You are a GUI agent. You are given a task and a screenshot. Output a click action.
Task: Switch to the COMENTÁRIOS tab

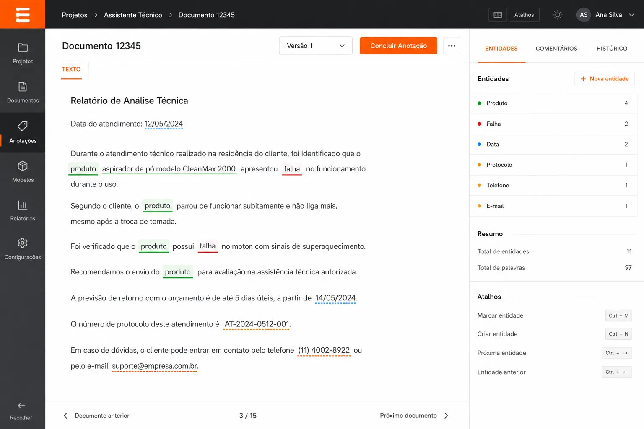point(556,49)
